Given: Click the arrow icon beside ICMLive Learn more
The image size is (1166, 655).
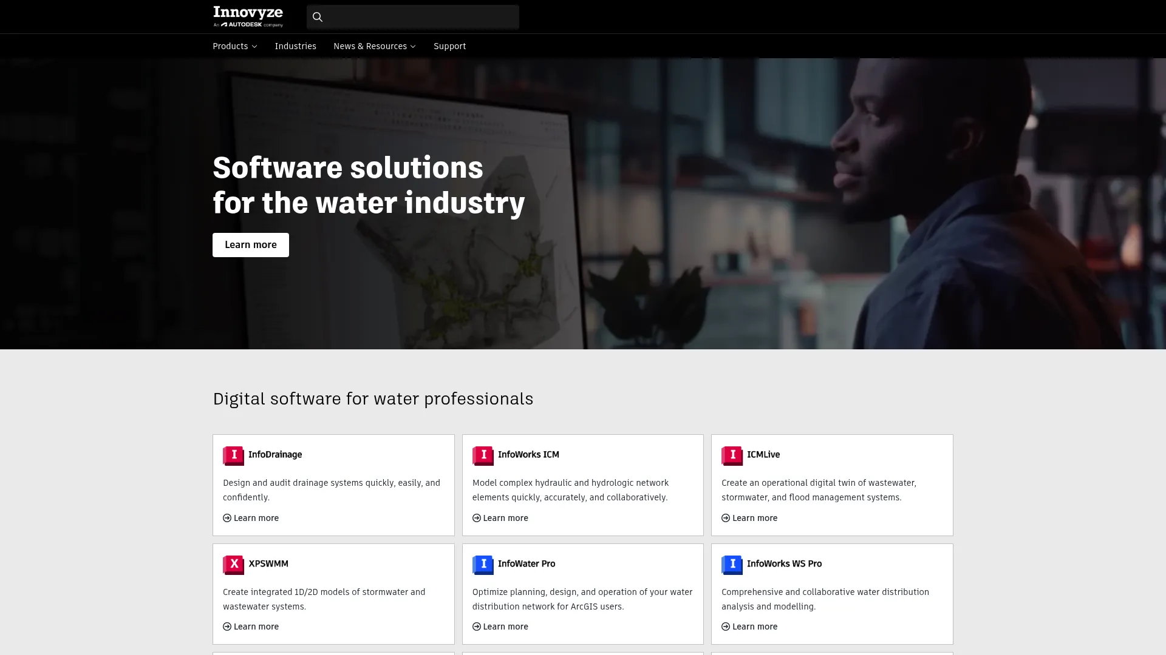Looking at the screenshot, I should coord(726,518).
